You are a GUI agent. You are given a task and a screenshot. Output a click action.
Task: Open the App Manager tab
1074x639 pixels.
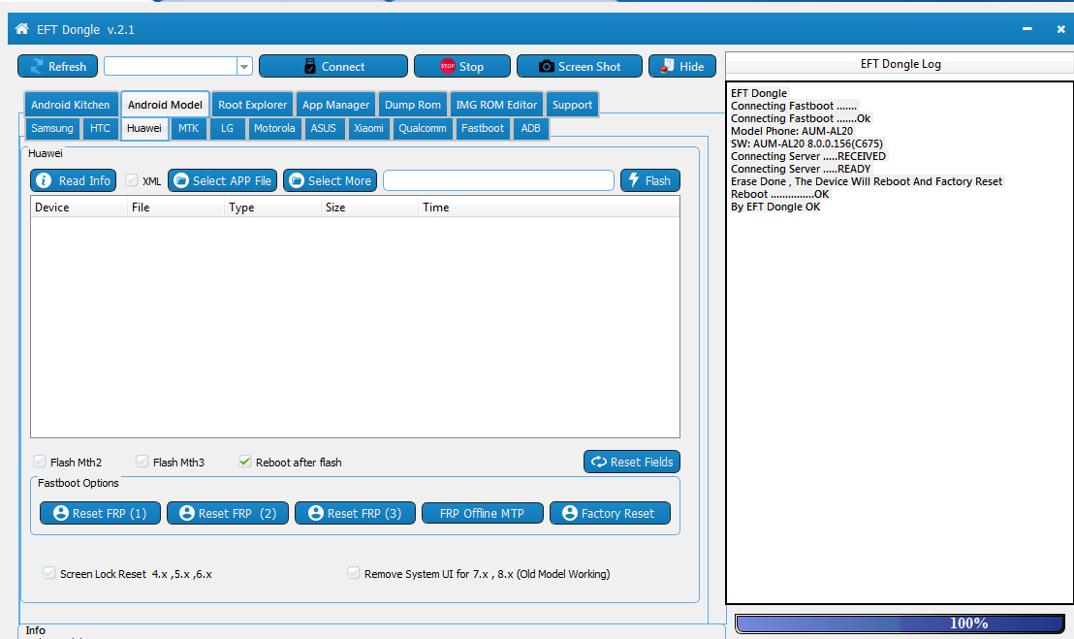coord(335,105)
